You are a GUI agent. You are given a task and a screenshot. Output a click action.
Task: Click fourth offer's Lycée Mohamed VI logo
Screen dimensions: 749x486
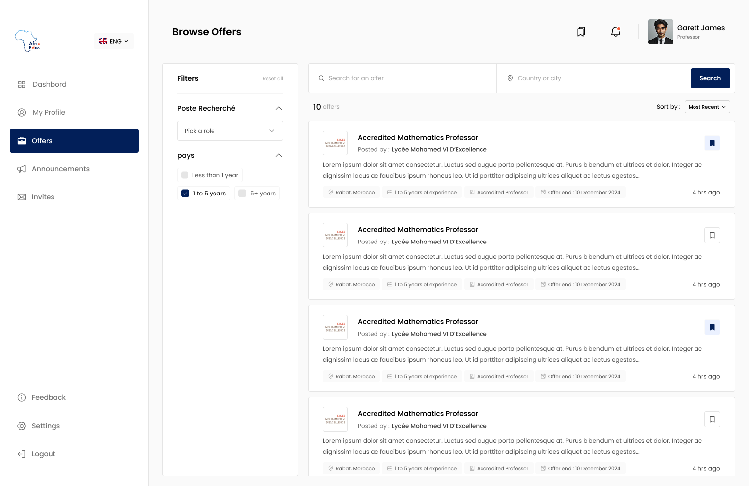pos(335,419)
